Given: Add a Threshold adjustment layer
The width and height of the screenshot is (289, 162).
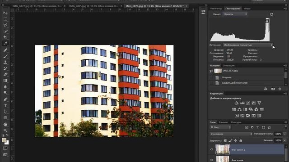Looking at the screenshot, I should pos(248,116).
